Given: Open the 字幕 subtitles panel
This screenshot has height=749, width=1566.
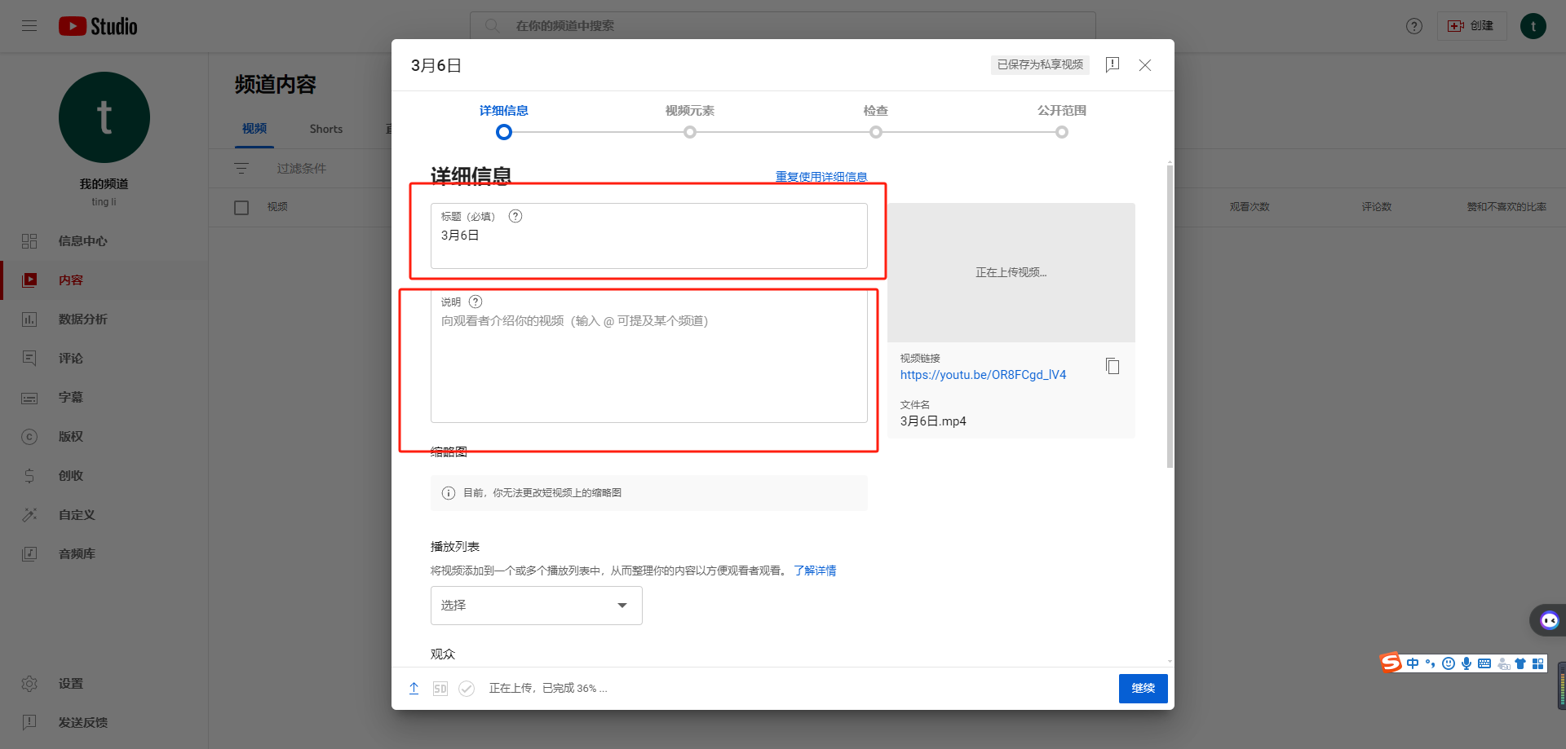Looking at the screenshot, I should pos(70,397).
